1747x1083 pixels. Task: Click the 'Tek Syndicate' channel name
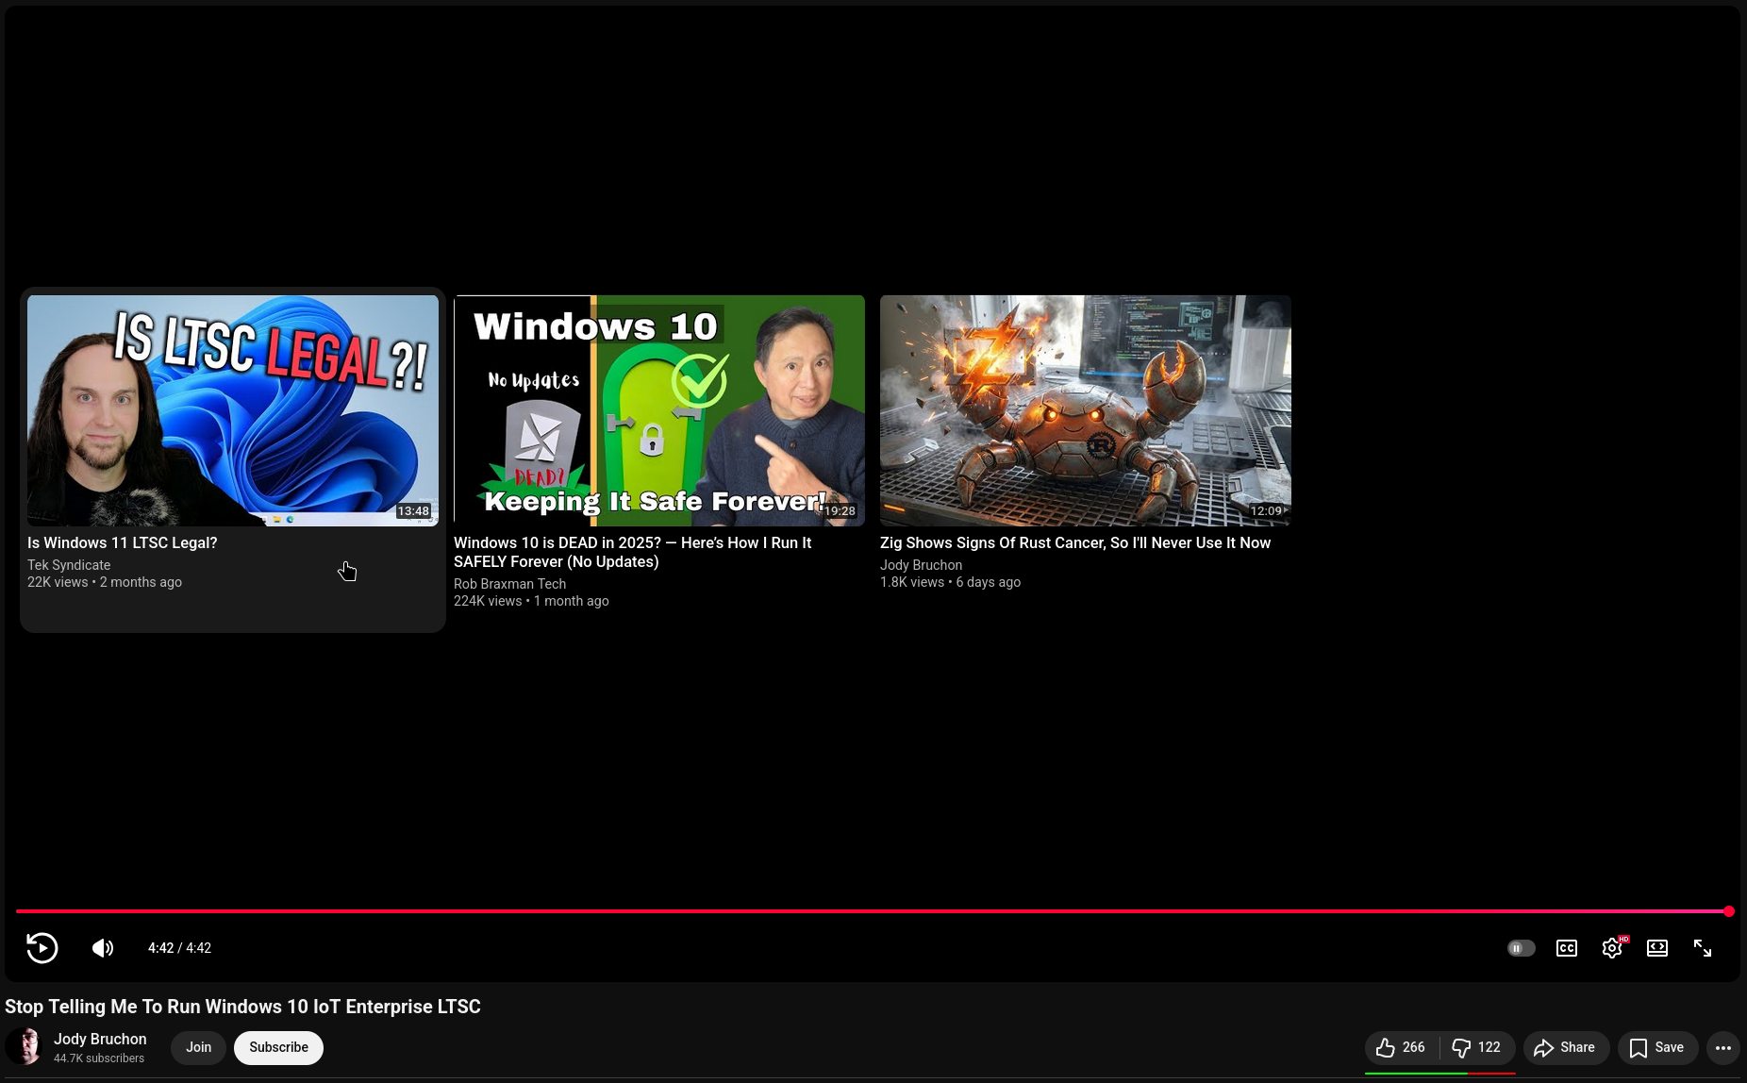(x=69, y=565)
